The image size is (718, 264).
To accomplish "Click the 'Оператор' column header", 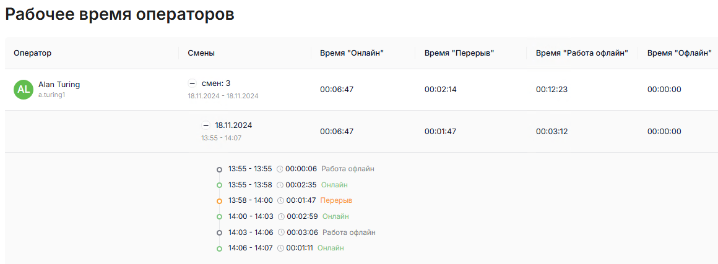I will pyautogui.click(x=32, y=53).
